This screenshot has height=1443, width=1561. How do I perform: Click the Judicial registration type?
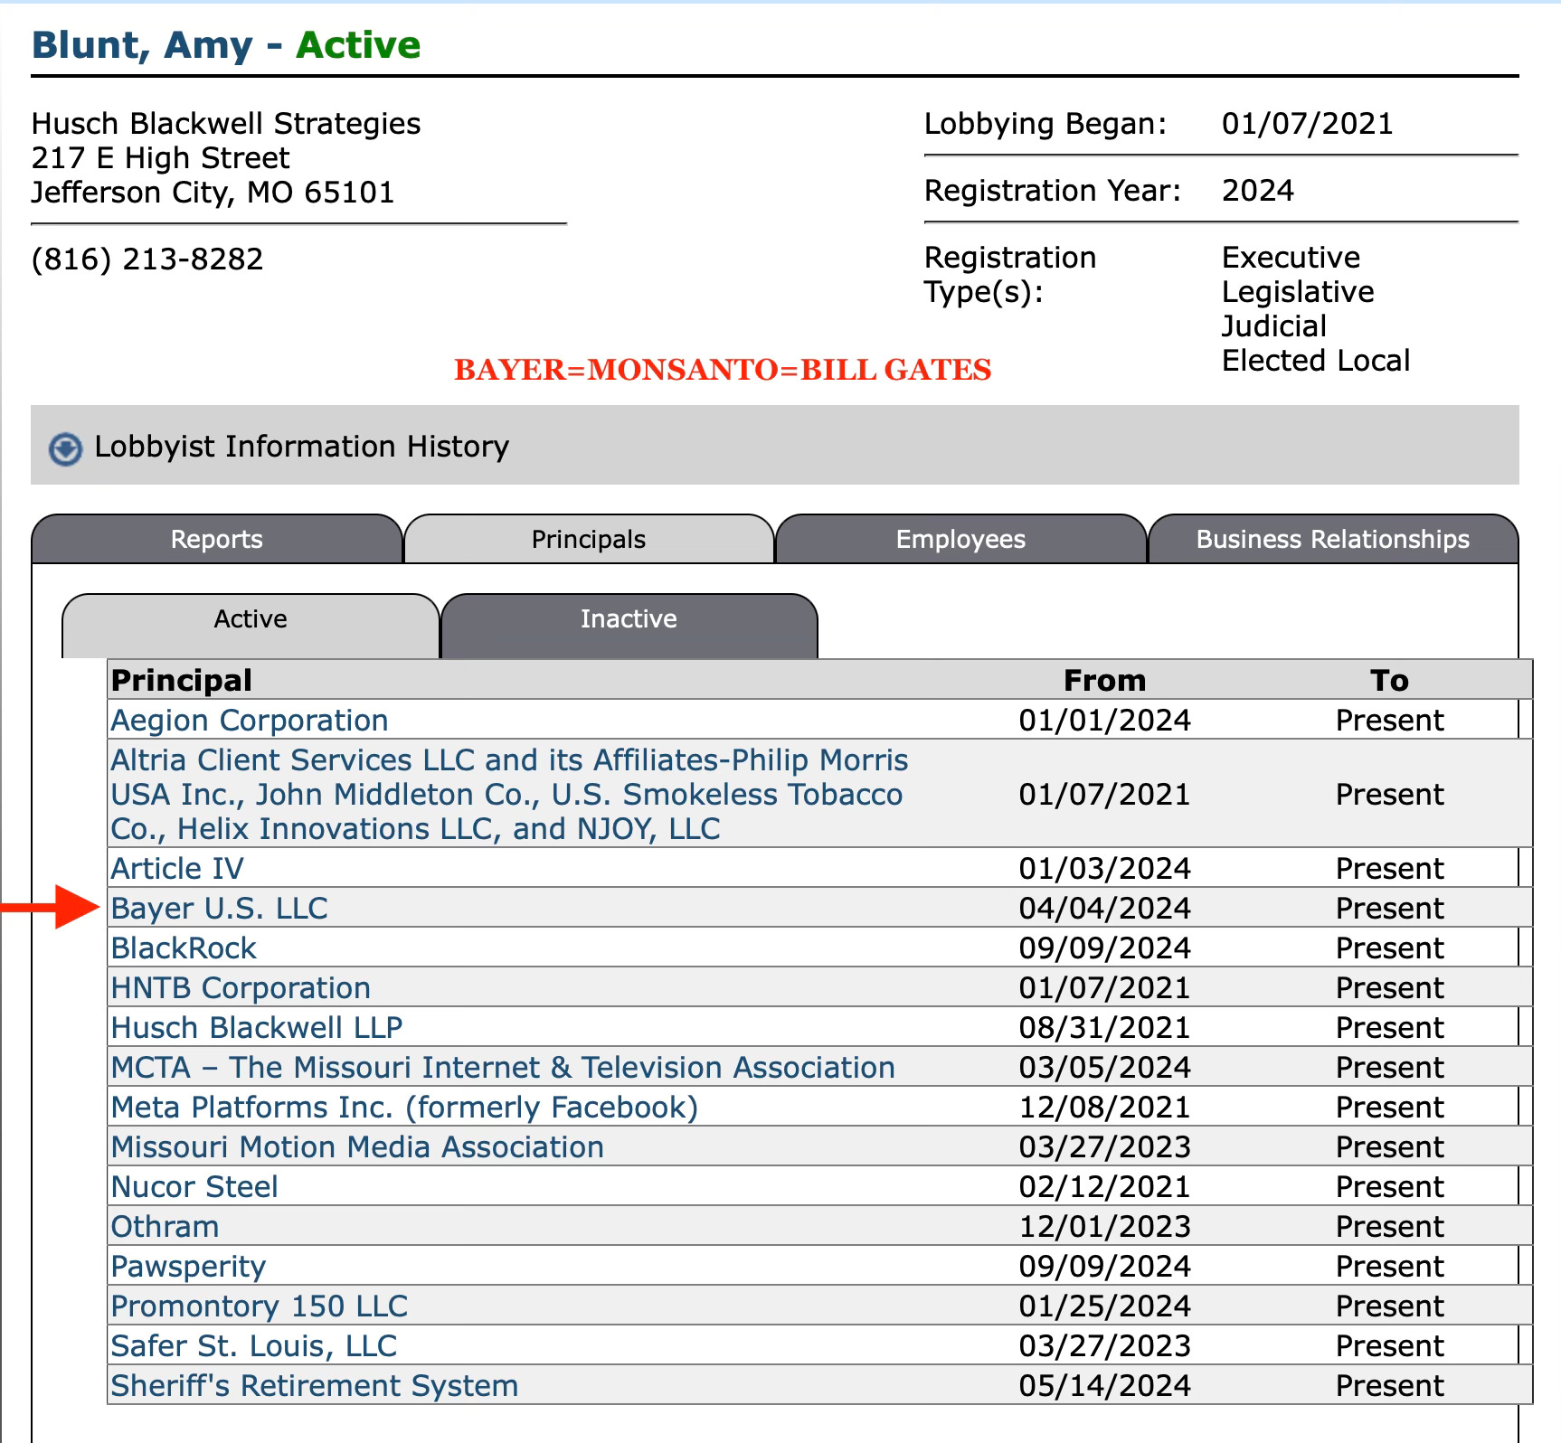[x=1274, y=326]
